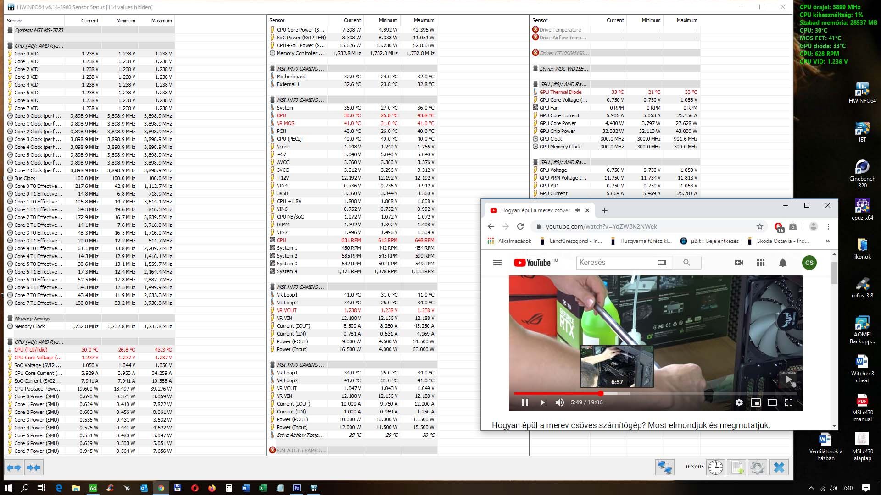This screenshot has width=881, height=495.
Task: Start logging with the sheet-plus icon
Action: click(x=737, y=467)
